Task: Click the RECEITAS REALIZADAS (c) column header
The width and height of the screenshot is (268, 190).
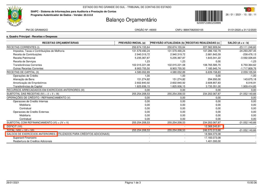Action: (x=203, y=43)
